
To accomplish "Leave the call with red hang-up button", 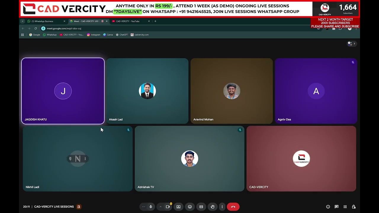I will (233, 207).
